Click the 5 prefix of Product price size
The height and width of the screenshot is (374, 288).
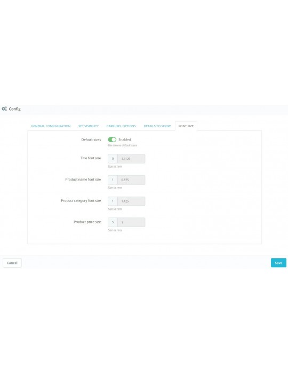pyautogui.click(x=113, y=222)
